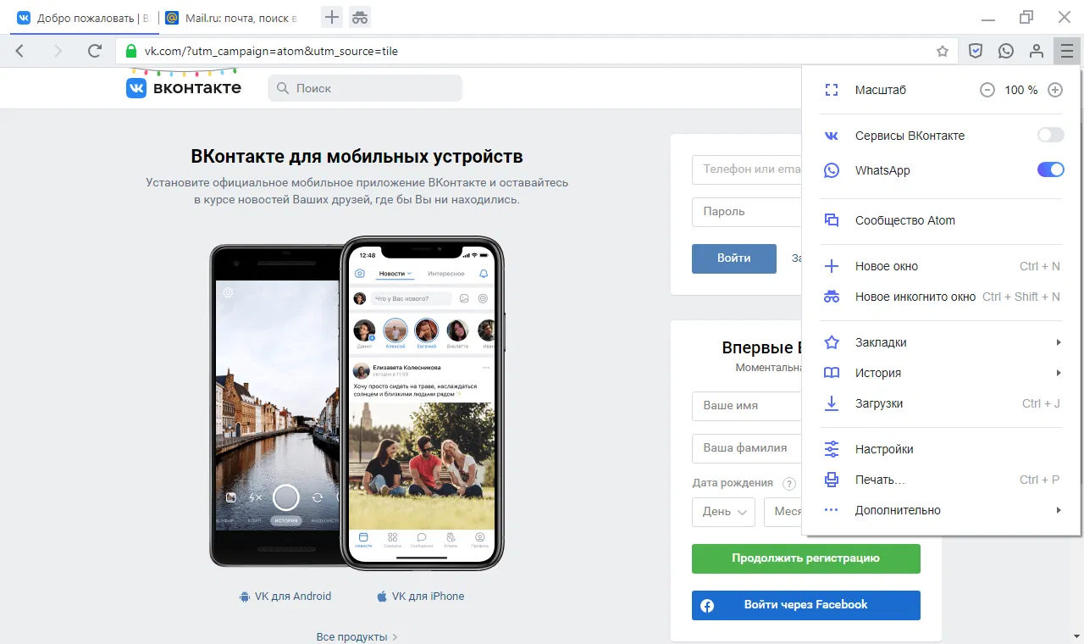Switch to the Добро пожаловать VK tab

pos(83,17)
